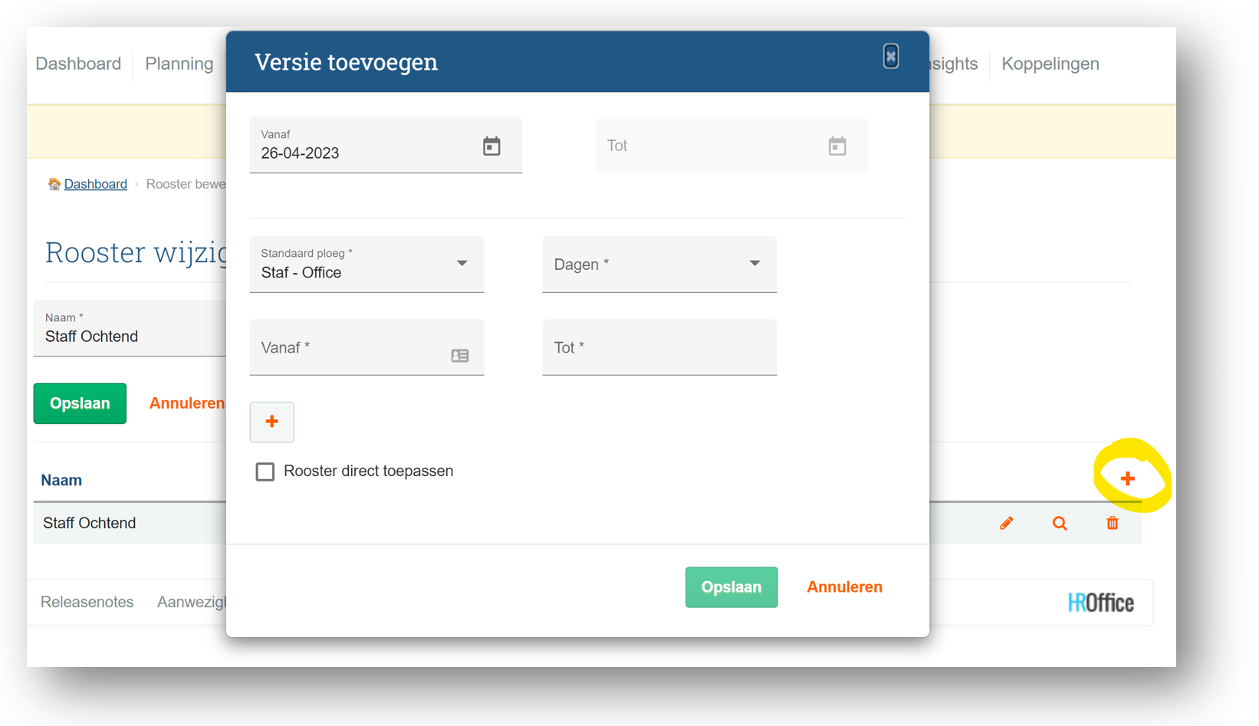Follow the Dashboard breadcrumb link
Image resolution: width=1259 pixels, height=726 pixels.
click(x=95, y=184)
